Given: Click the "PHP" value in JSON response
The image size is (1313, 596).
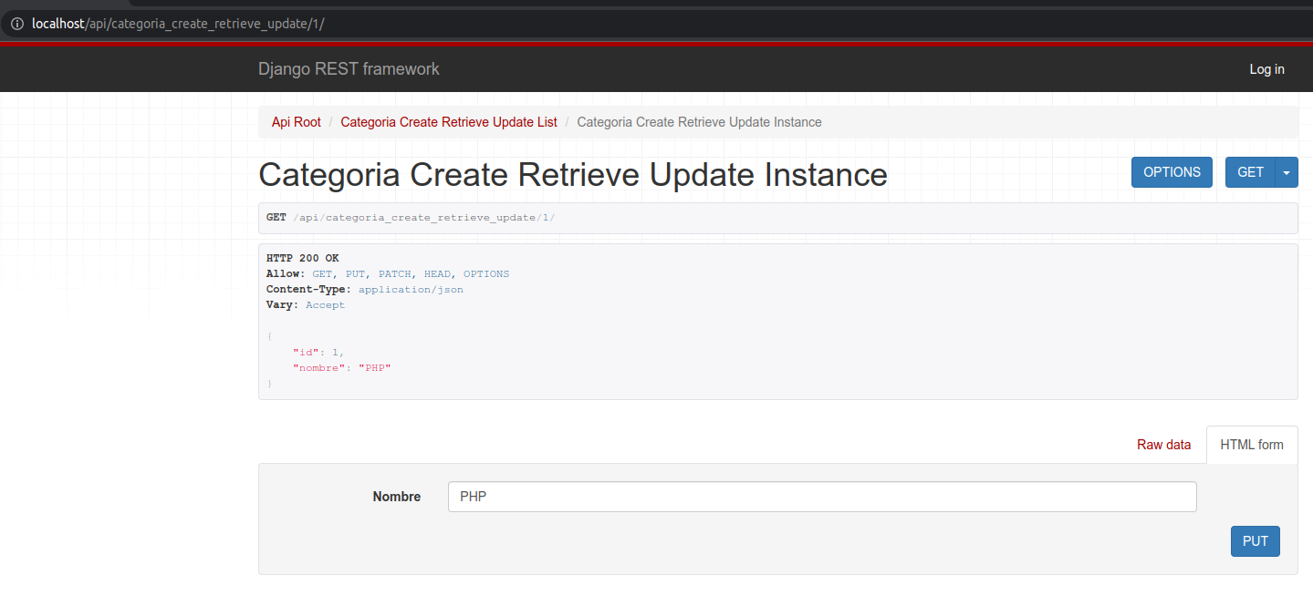Looking at the screenshot, I should point(374,367).
